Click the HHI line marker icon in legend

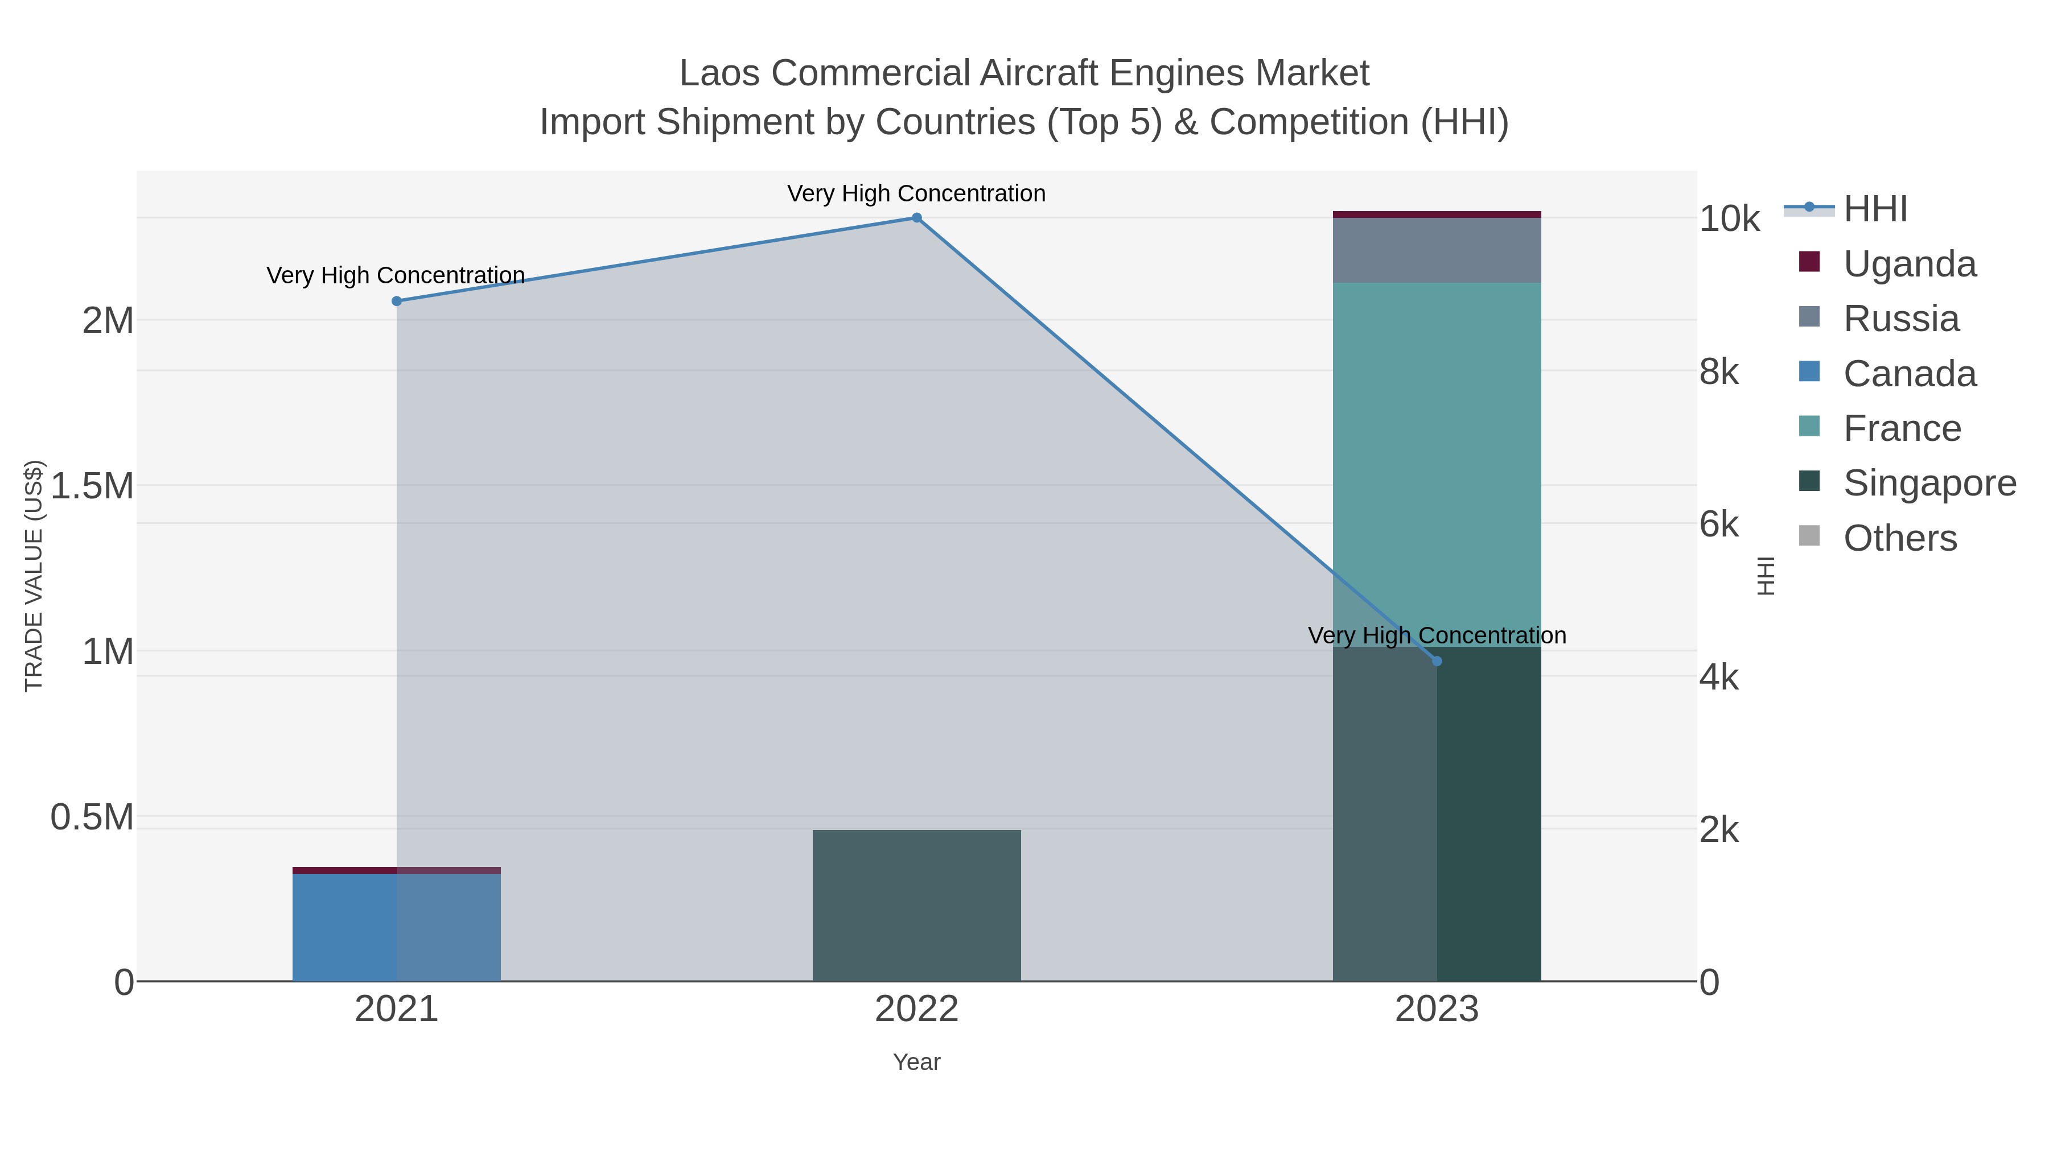click(1809, 208)
